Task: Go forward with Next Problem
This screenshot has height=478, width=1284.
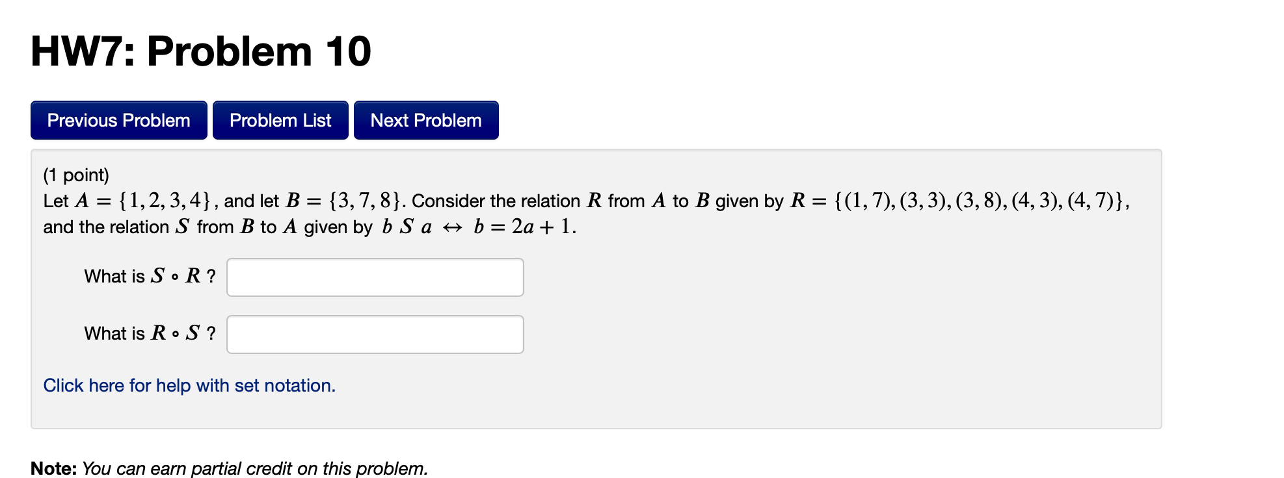Action: pyautogui.click(x=425, y=120)
